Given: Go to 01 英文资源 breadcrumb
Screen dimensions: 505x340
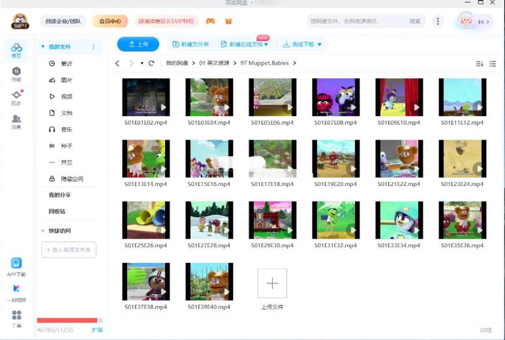Looking at the screenshot, I should 214,63.
